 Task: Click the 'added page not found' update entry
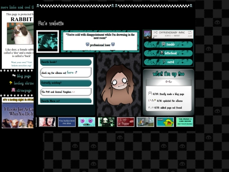coord(165,107)
